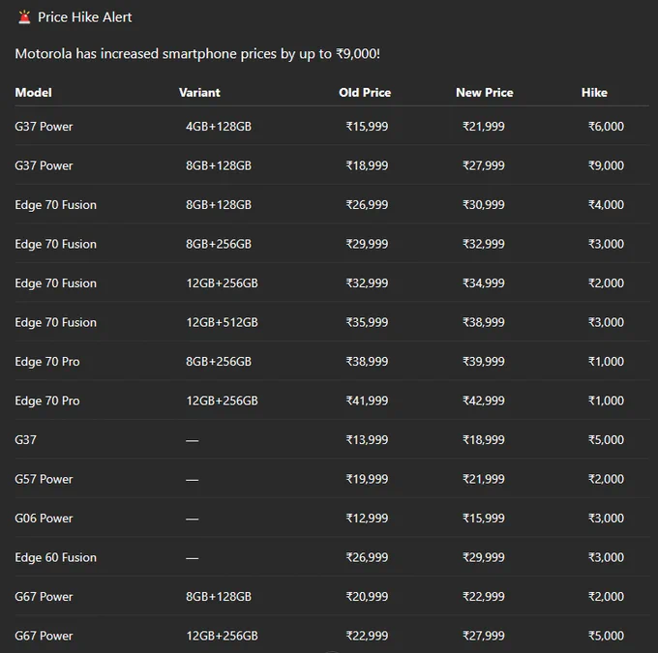Select the plain 'G37' model name

[x=25, y=440]
